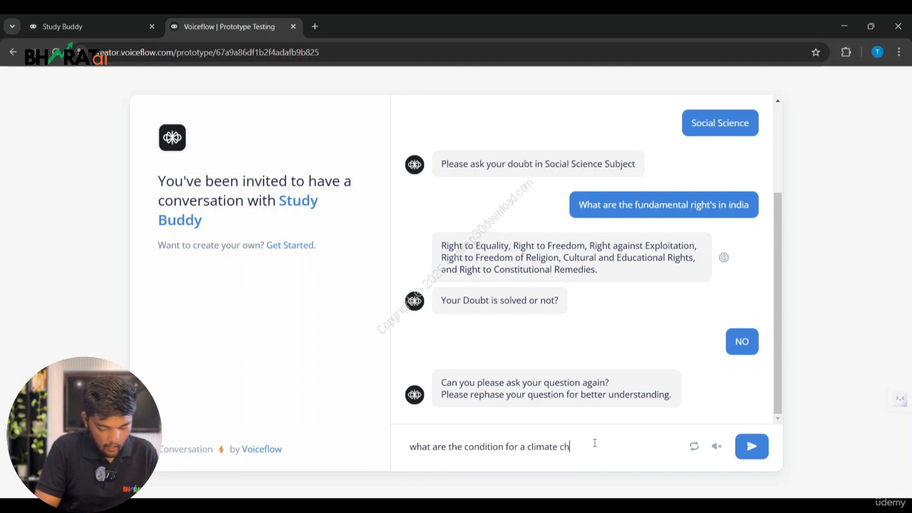Image resolution: width=912 pixels, height=513 pixels.
Task: Click the chat message input field
Action: click(541, 447)
